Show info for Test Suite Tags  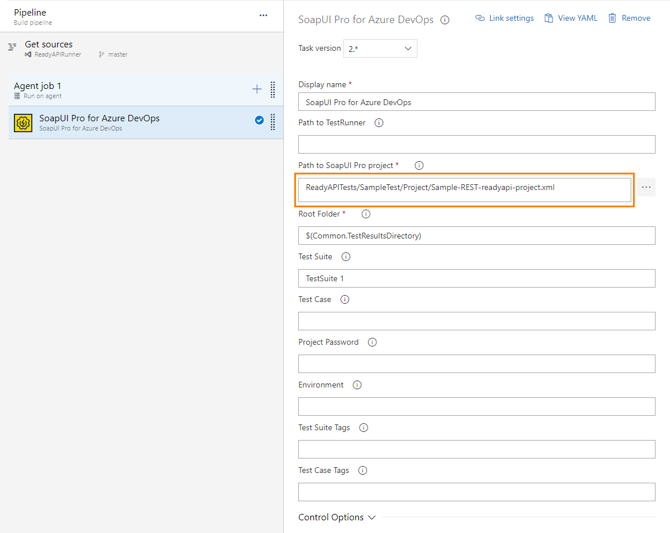pyautogui.click(x=364, y=427)
